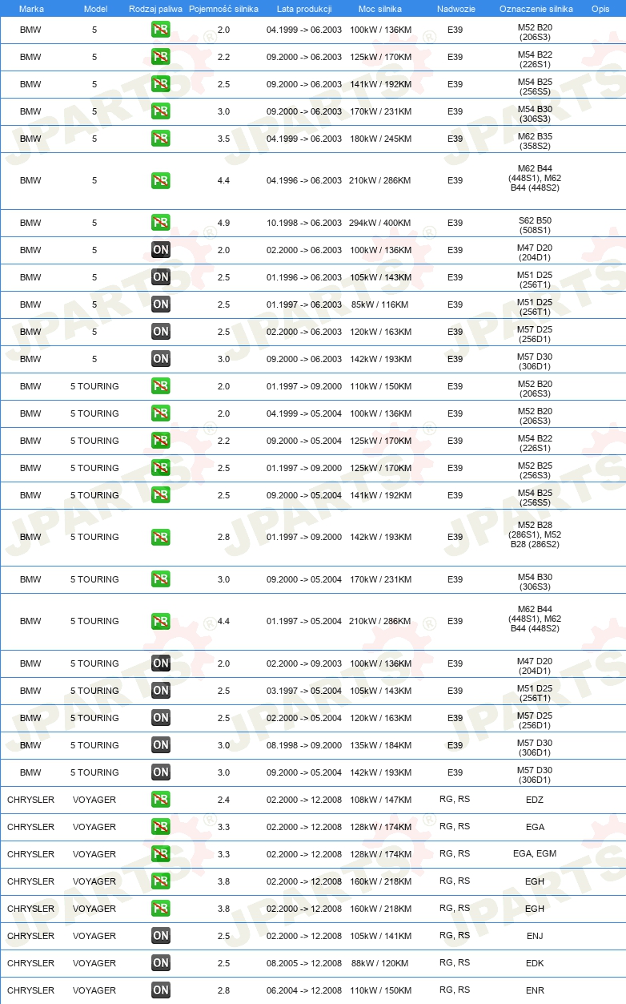Click the ENJ engine code cell
626x1004 pixels.
coord(535,936)
